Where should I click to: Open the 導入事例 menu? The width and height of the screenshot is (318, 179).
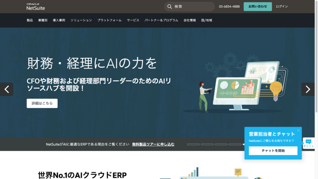coord(59,20)
